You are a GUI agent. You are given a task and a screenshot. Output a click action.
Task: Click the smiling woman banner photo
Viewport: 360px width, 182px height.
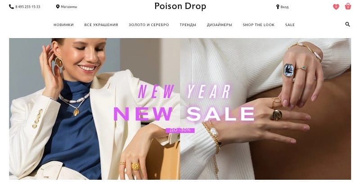tap(94, 109)
